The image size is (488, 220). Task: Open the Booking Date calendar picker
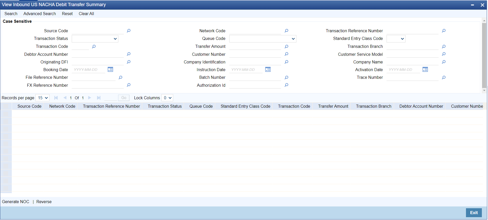click(110, 70)
